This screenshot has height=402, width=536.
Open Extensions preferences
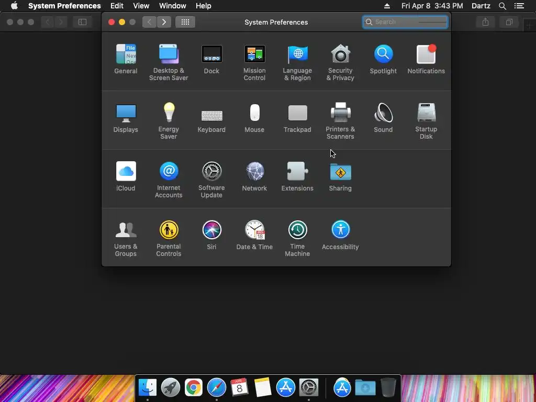[x=297, y=176]
